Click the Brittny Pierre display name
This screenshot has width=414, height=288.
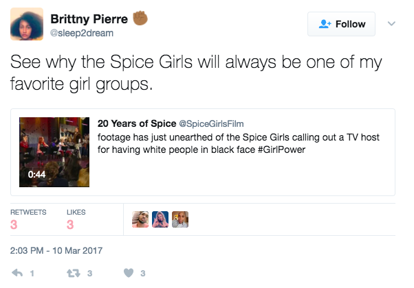pyautogui.click(x=89, y=19)
